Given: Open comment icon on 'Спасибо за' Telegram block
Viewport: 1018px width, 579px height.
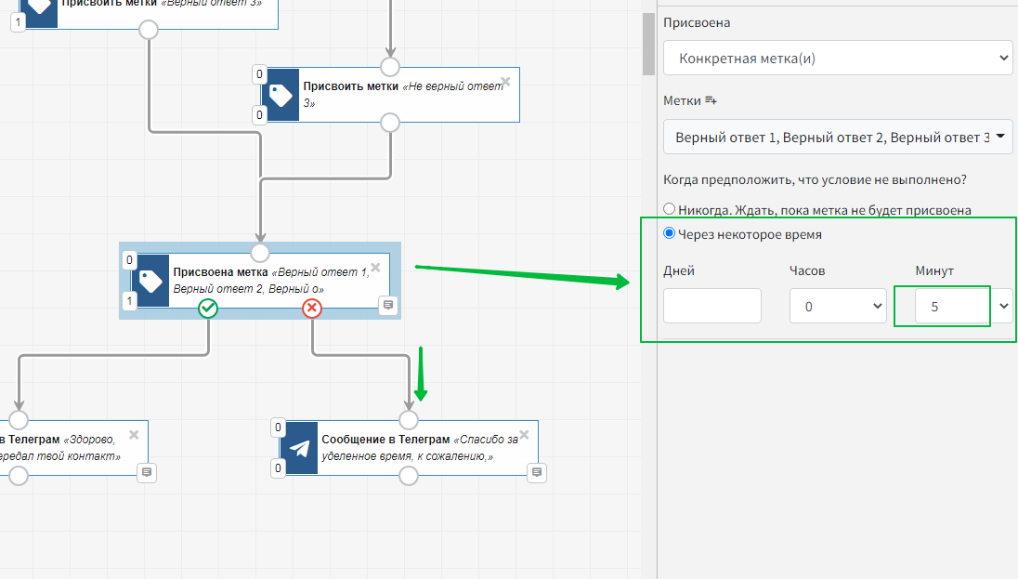Looking at the screenshot, I should (x=536, y=473).
